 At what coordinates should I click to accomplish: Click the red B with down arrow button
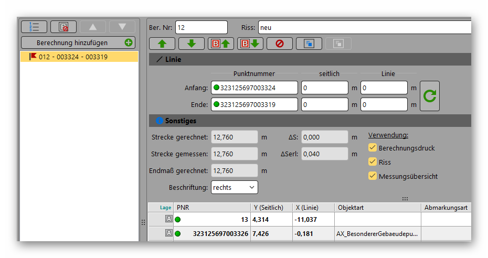250,44
